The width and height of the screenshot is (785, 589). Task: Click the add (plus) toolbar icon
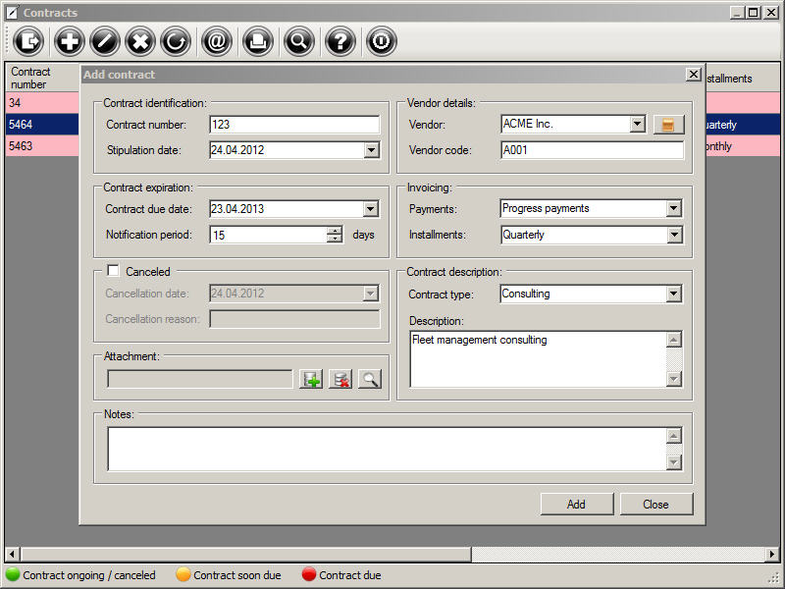coord(68,41)
